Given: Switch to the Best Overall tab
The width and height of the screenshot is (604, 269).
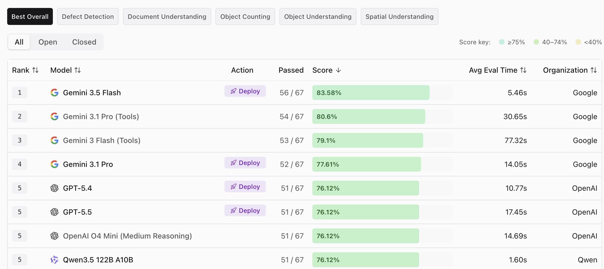Looking at the screenshot, I should tap(30, 16).
